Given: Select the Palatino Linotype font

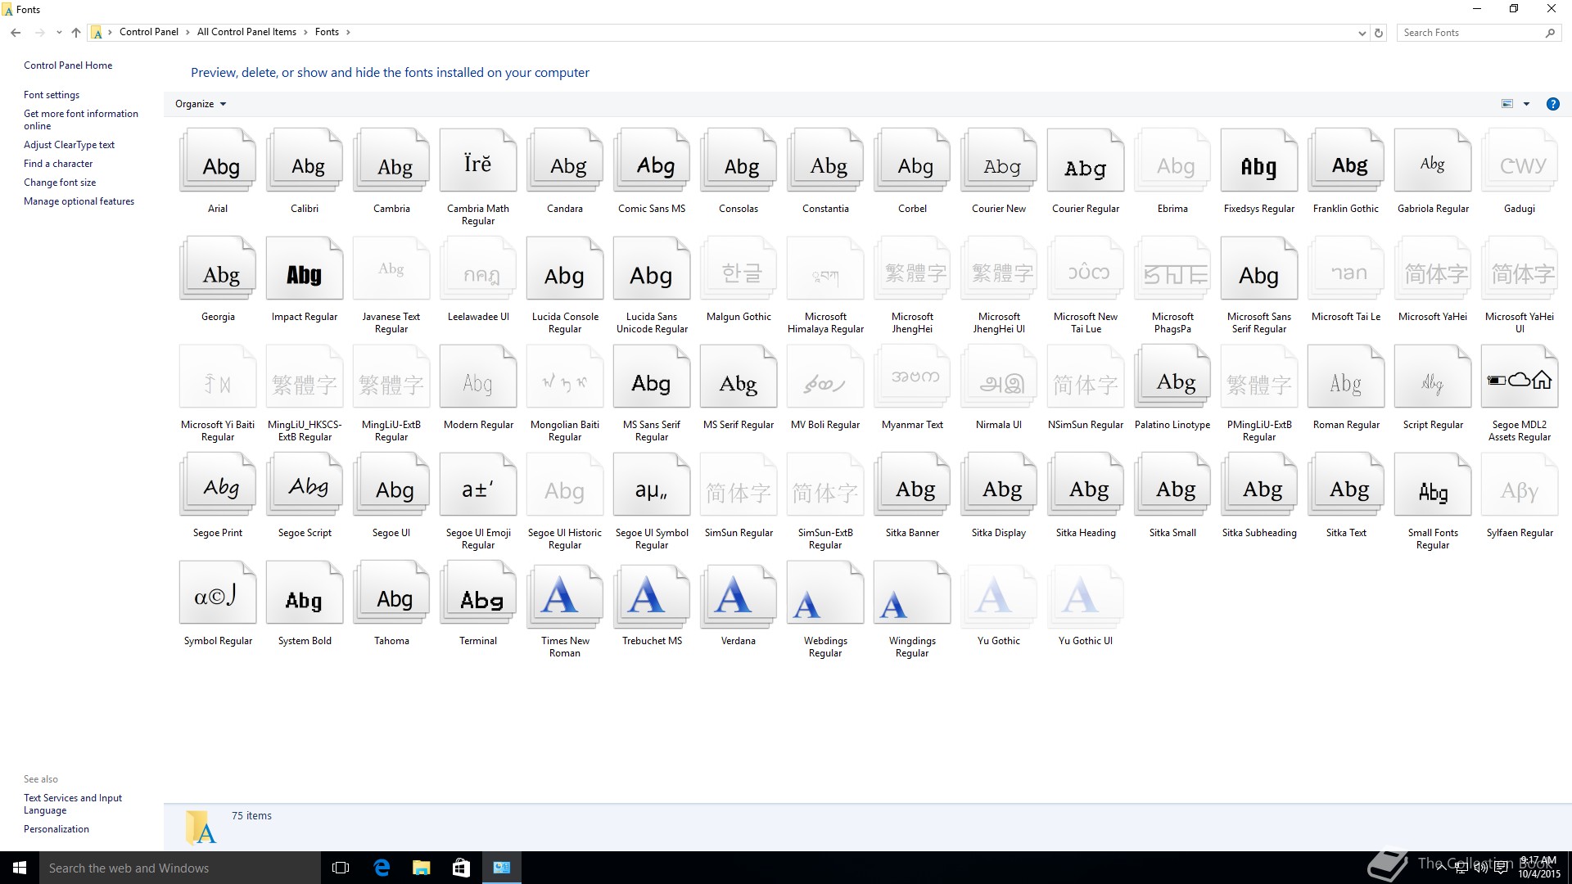Looking at the screenshot, I should click(1172, 377).
